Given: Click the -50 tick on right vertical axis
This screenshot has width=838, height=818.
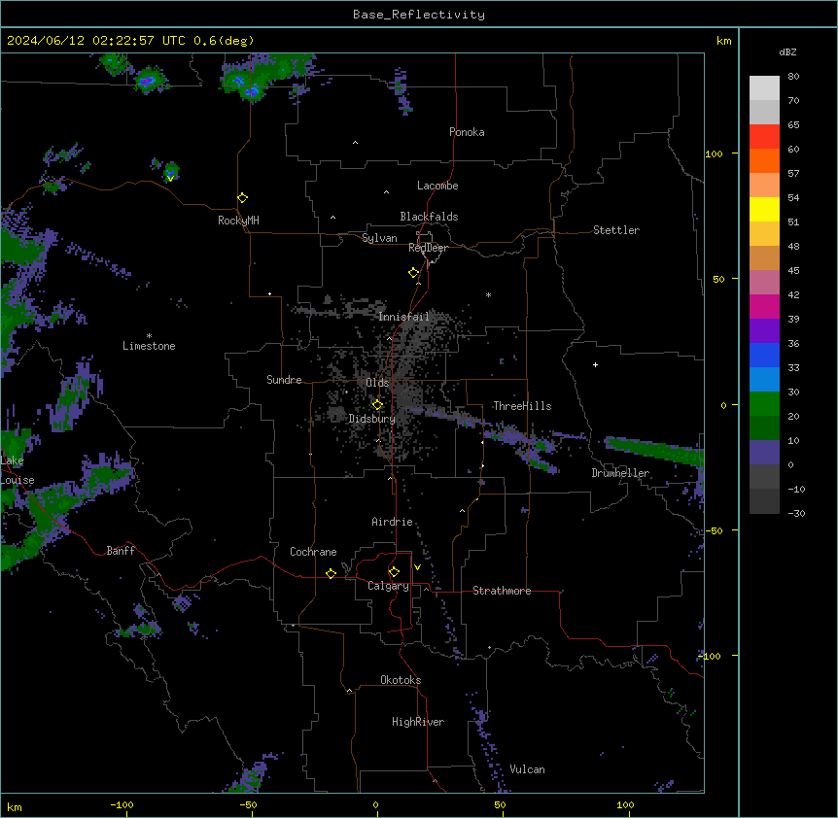Looking at the screenshot, I should pos(714,530).
